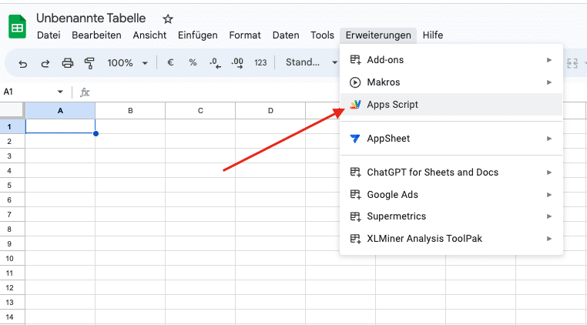Screen dimensions: 587x325
Task: Expand the Supermetrics submenu arrow
Action: tap(549, 216)
